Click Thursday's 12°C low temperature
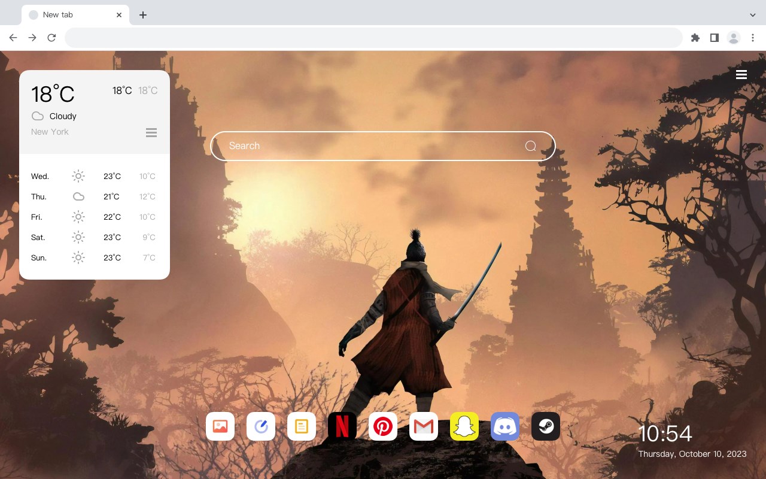 coord(148,196)
